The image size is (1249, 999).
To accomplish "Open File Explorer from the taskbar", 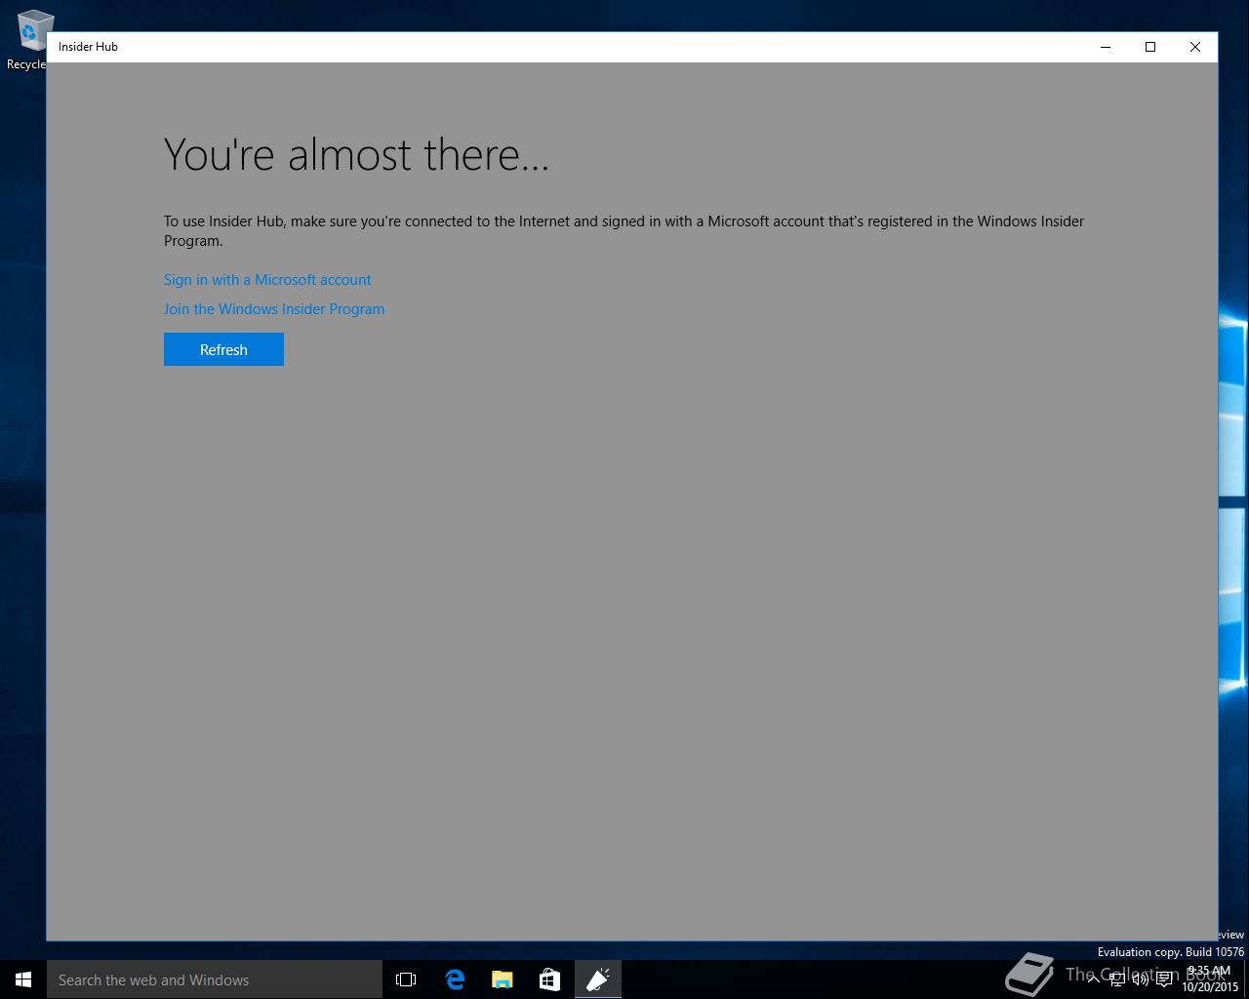I will pyautogui.click(x=502, y=979).
